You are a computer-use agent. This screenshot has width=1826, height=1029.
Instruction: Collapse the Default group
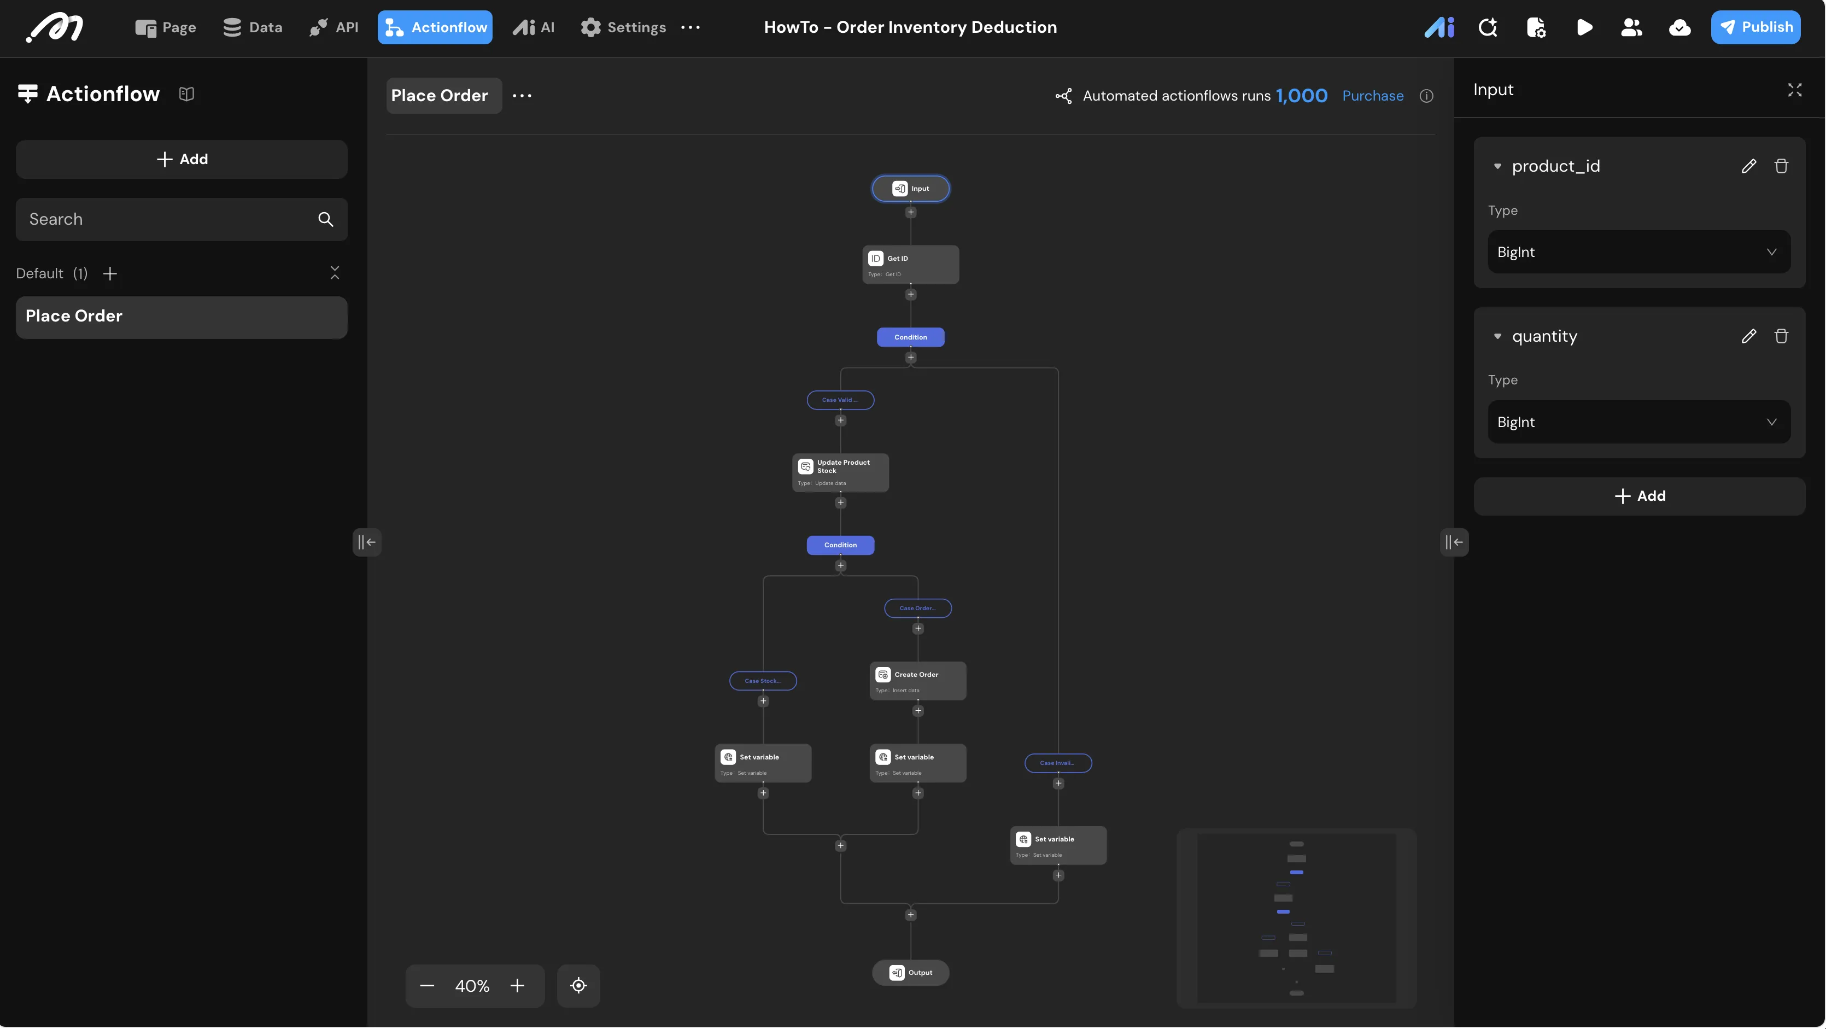(335, 273)
